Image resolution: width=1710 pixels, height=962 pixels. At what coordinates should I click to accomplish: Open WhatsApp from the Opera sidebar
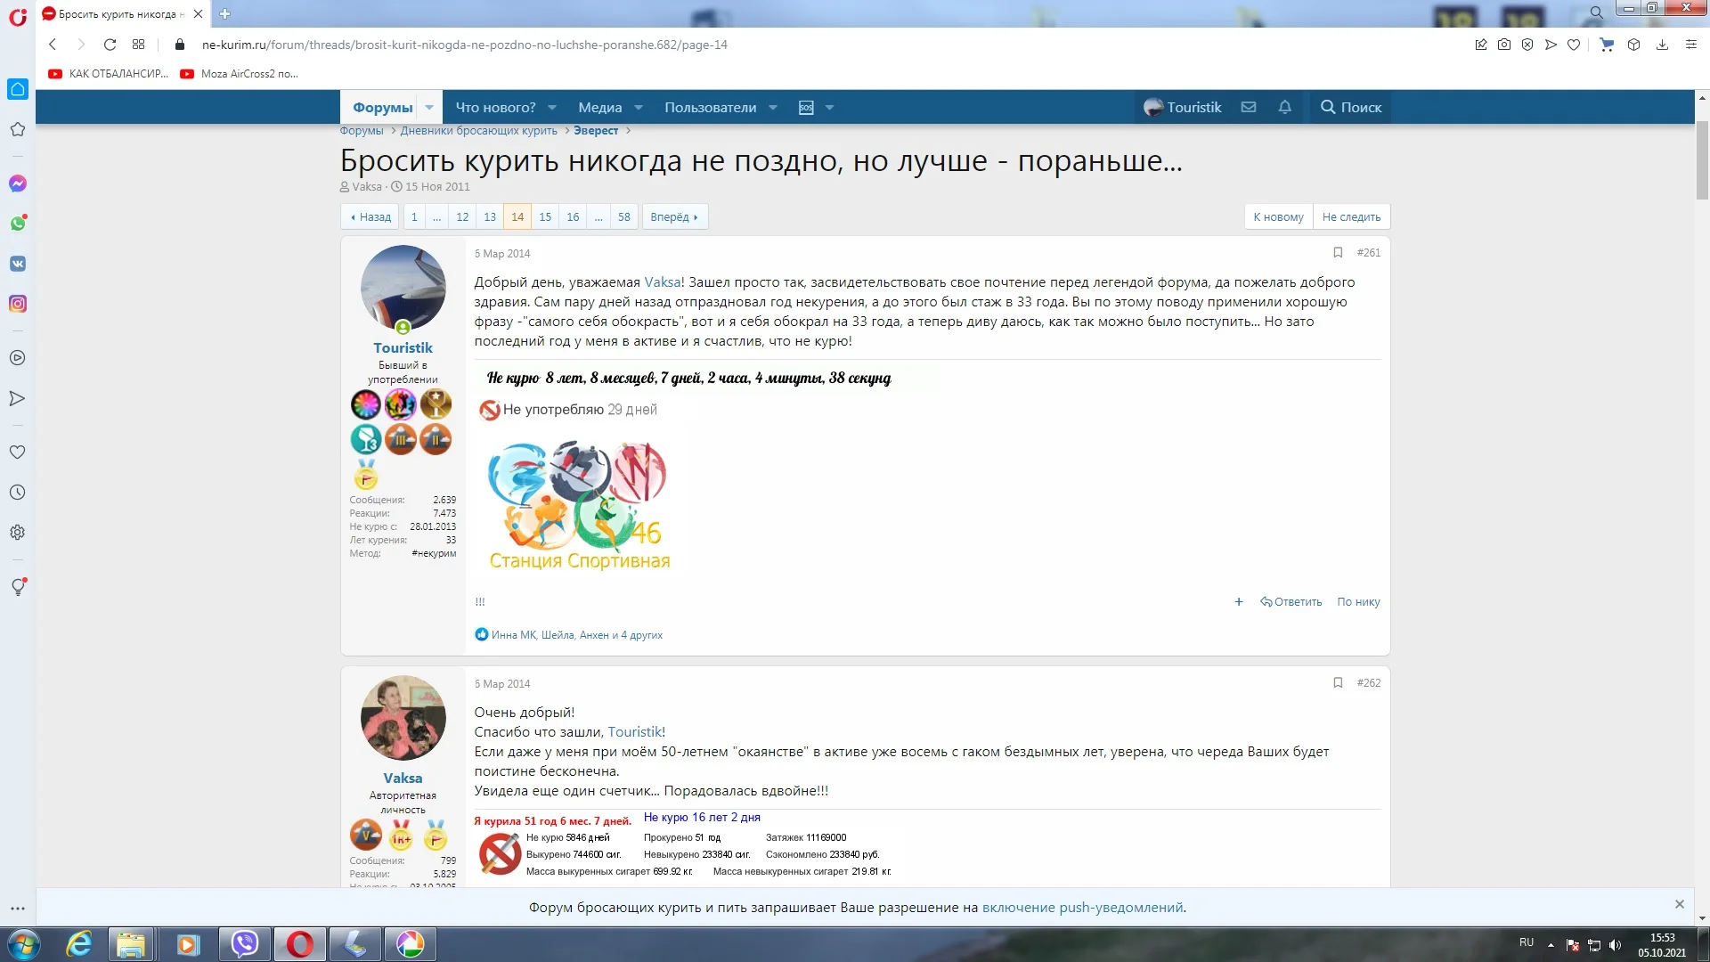18,224
